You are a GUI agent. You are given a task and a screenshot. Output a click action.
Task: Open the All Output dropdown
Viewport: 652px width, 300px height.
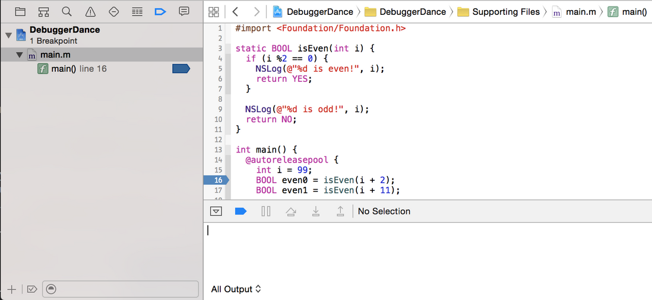coord(236,289)
